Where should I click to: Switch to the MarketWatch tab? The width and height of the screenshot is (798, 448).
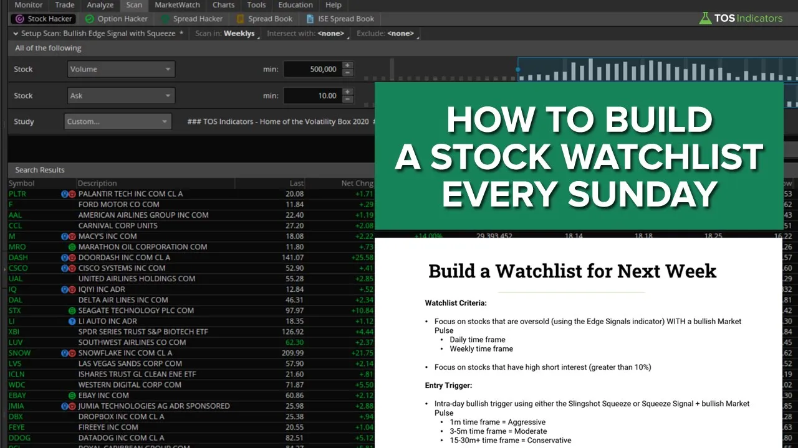coord(178,5)
